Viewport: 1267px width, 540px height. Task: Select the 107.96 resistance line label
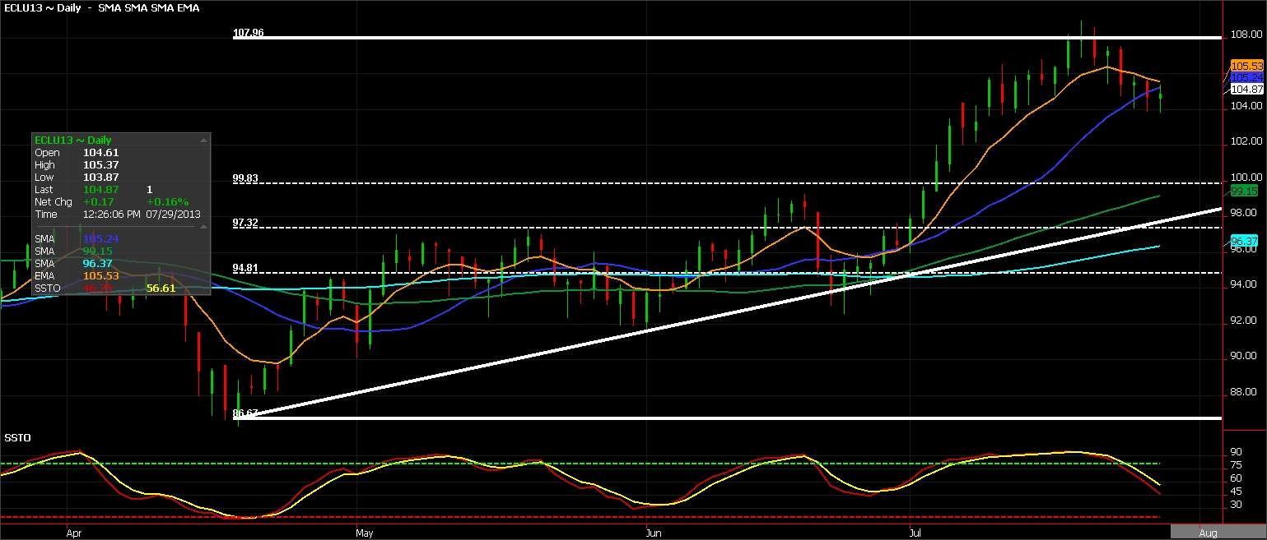[247, 34]
